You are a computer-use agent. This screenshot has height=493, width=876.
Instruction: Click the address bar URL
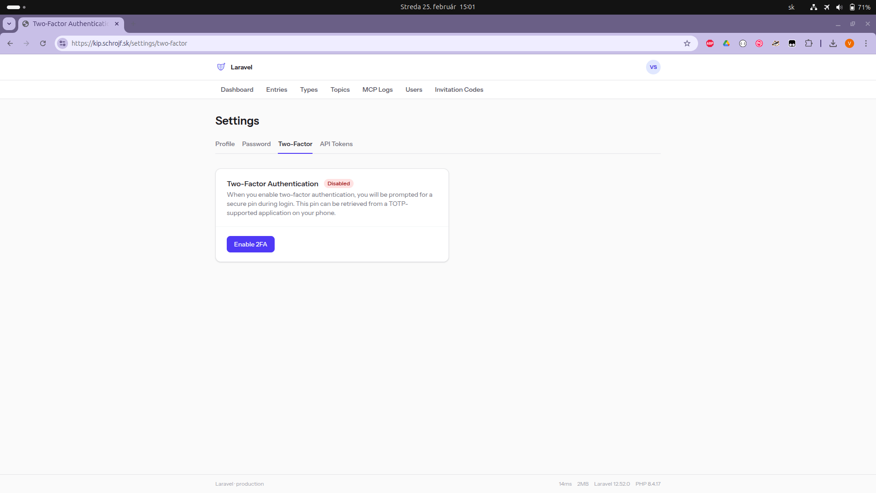coord(129,43)
